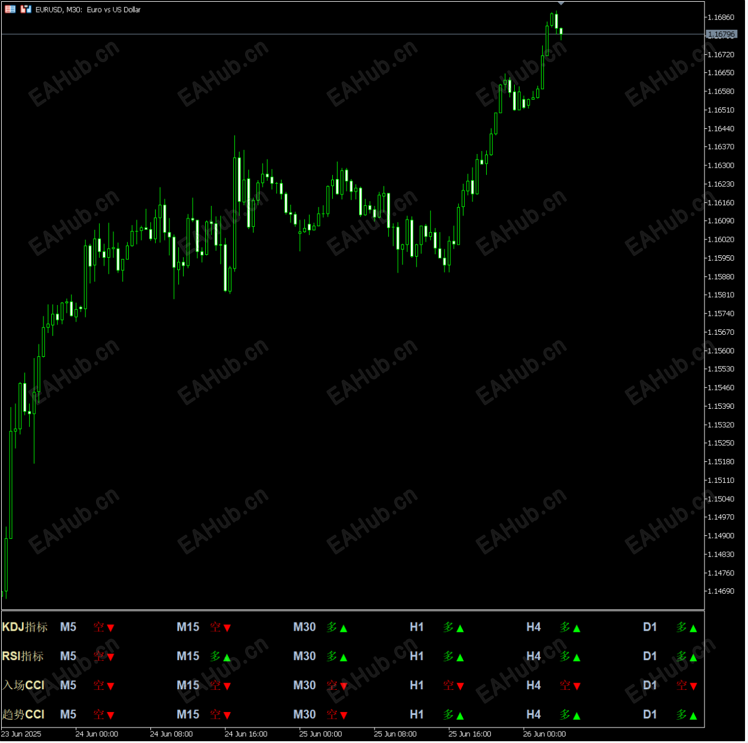Screen dimensions: 748x743
Task: Click the '入场CCI' row label
Action: tap(23, 685)
